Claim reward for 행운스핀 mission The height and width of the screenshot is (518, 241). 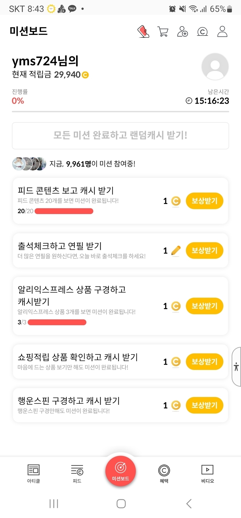204,405
